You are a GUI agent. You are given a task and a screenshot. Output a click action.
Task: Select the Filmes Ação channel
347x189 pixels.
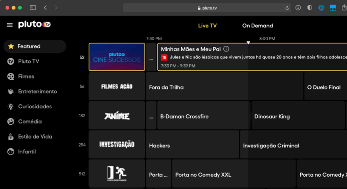[x=117, y=86]
